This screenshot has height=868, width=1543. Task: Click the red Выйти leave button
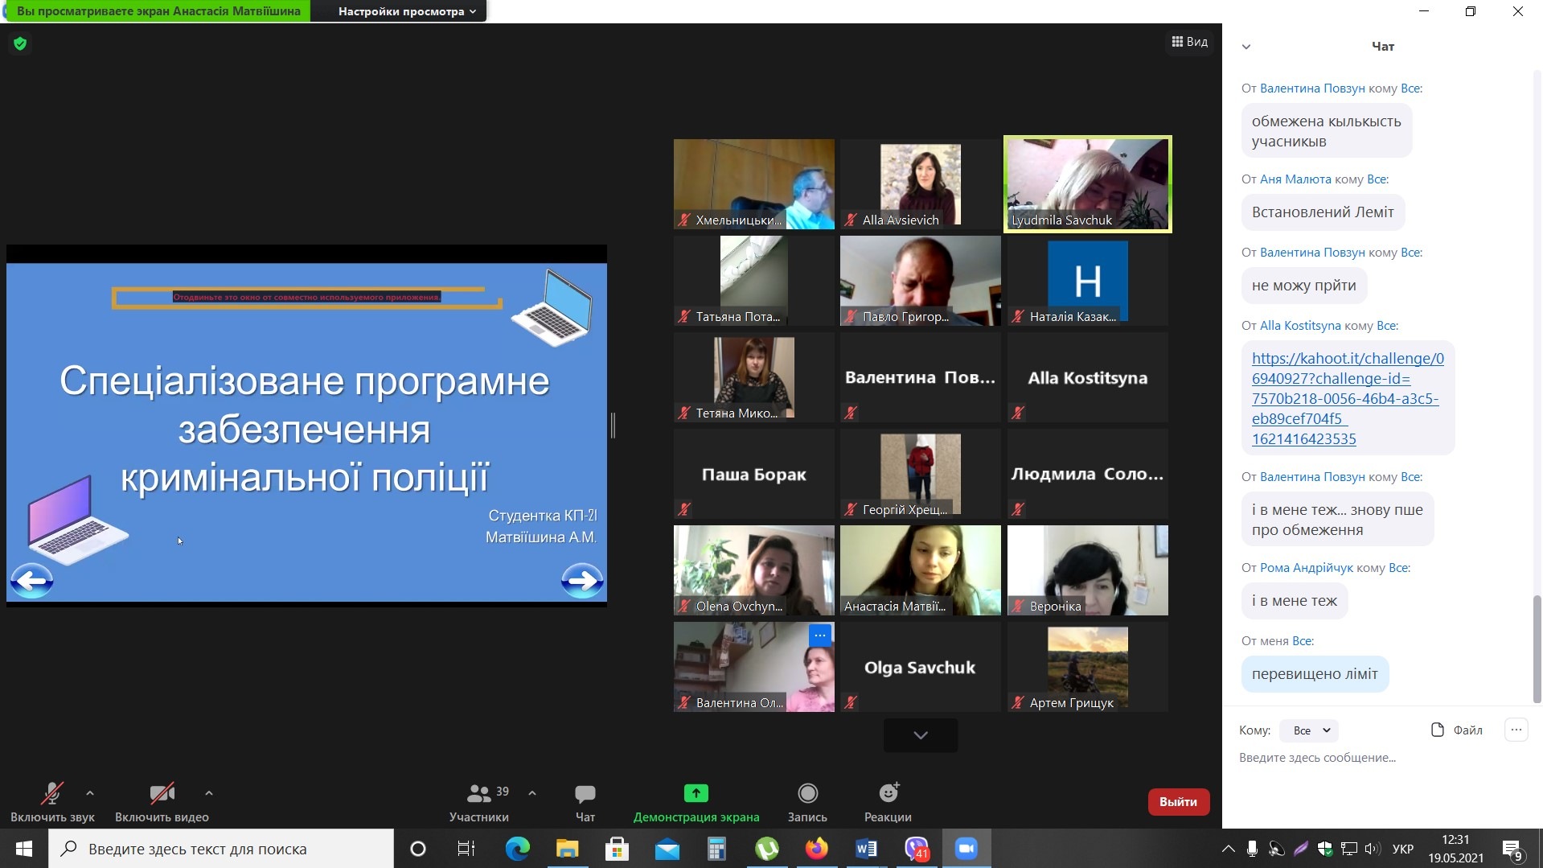coord(1178,801)
